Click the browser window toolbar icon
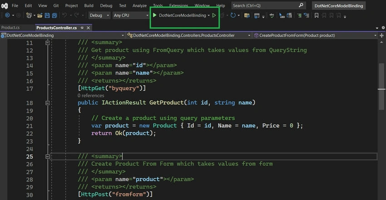The image size is (386, 200). pyautogui.click(x=257, y=15)
